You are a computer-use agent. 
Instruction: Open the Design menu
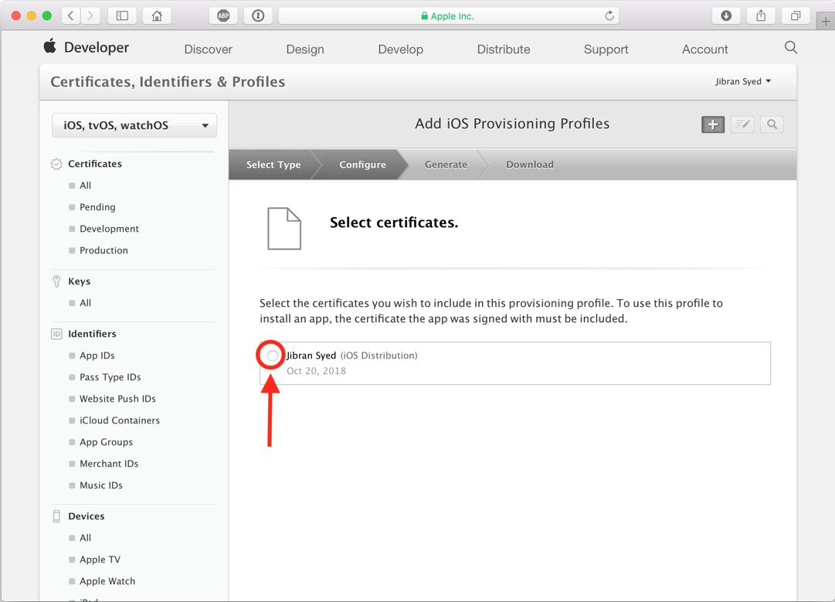[x=305, y=49]
